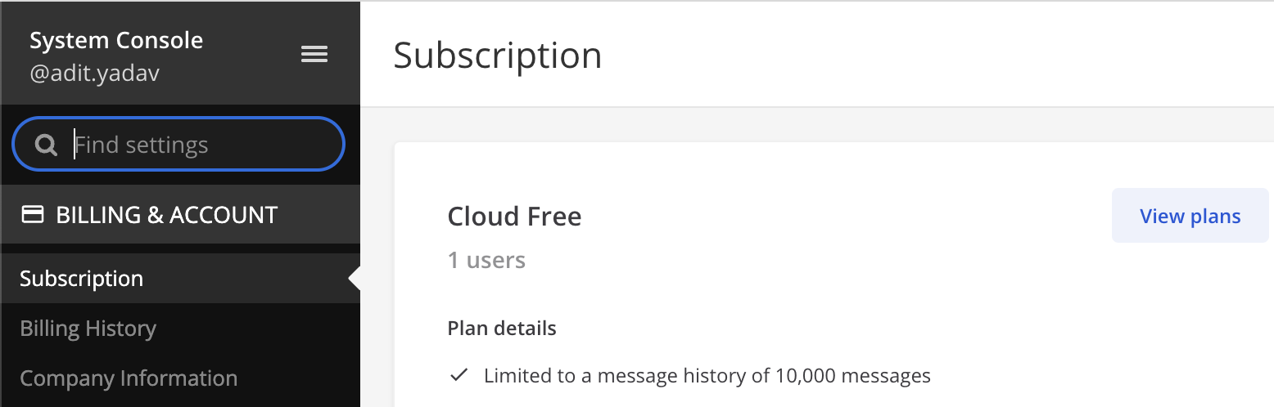Click the Cloud Free plan name
Viewport: 1274px width, 407px height.
click(514, 217)
